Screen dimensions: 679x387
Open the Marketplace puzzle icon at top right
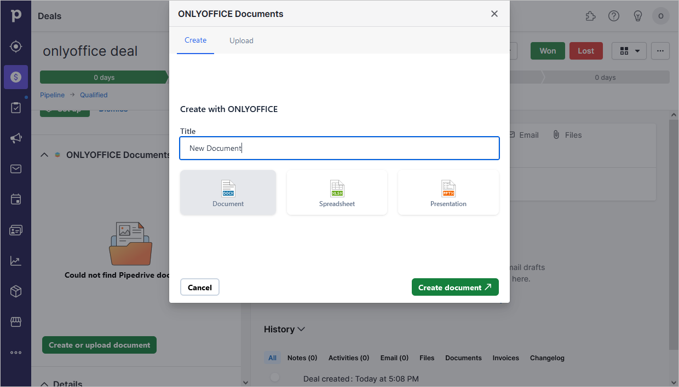pyautogui.click(x=590, y=16)
